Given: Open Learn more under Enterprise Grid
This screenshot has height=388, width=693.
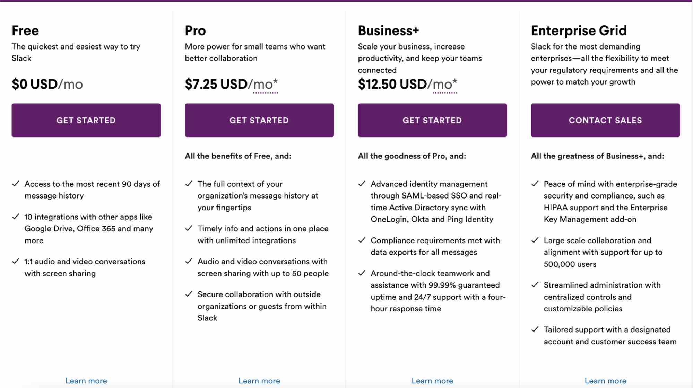Looking at the screenshot, I should (605, 380).
